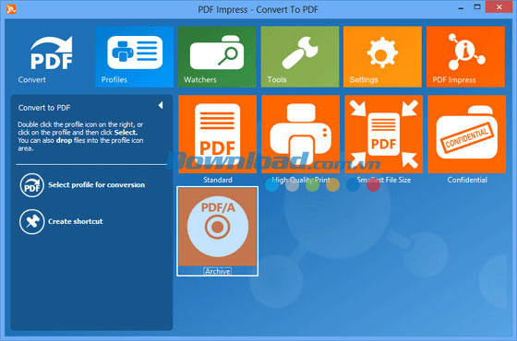Click the 'Confidential' profile label
Viewport: 517px width, 341px height.
point(467,180)
